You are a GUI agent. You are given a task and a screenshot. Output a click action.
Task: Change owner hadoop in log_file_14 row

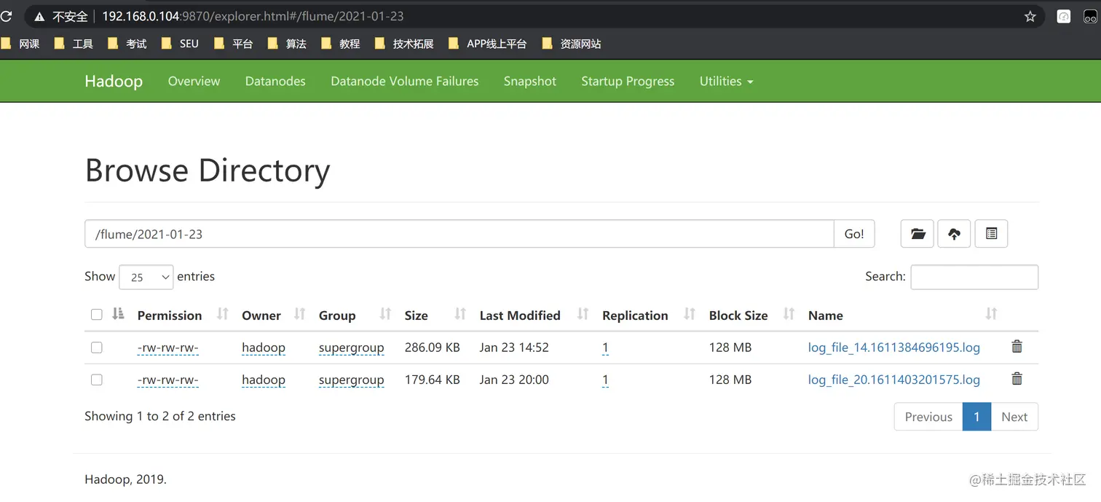coord(264,348)
